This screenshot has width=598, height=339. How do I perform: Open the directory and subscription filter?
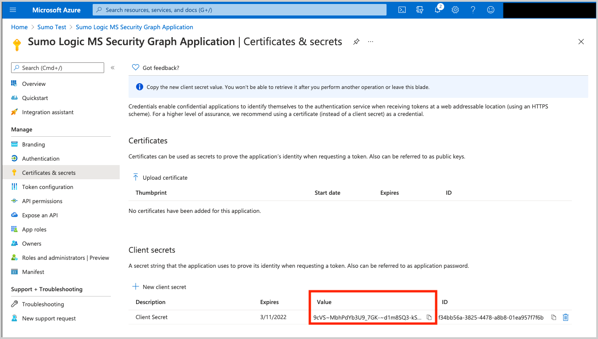pyautogui.click(x=419, y=9)
